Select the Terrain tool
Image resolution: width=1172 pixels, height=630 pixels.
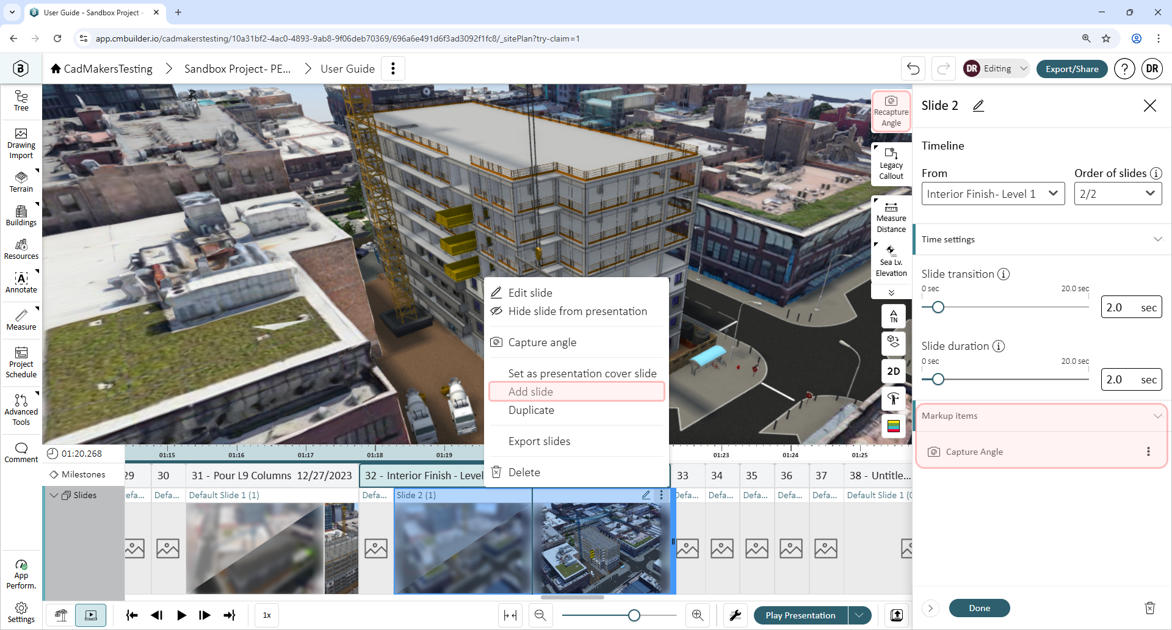click(21, 182)
